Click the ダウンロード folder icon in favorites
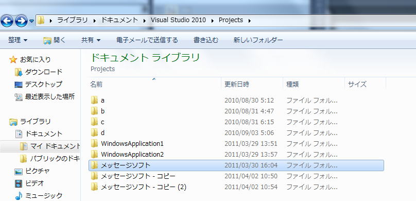Screen dimensions: 416x201 (x=19, y=72)
